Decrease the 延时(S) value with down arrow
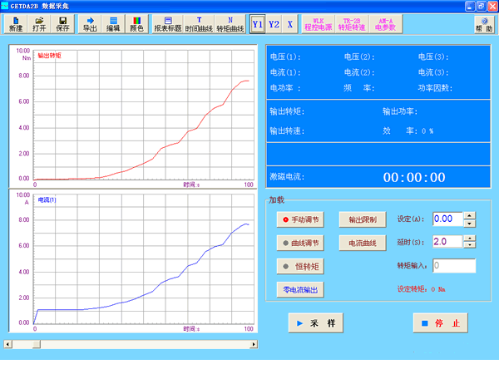Screen dimensions: 499x374 470,245
